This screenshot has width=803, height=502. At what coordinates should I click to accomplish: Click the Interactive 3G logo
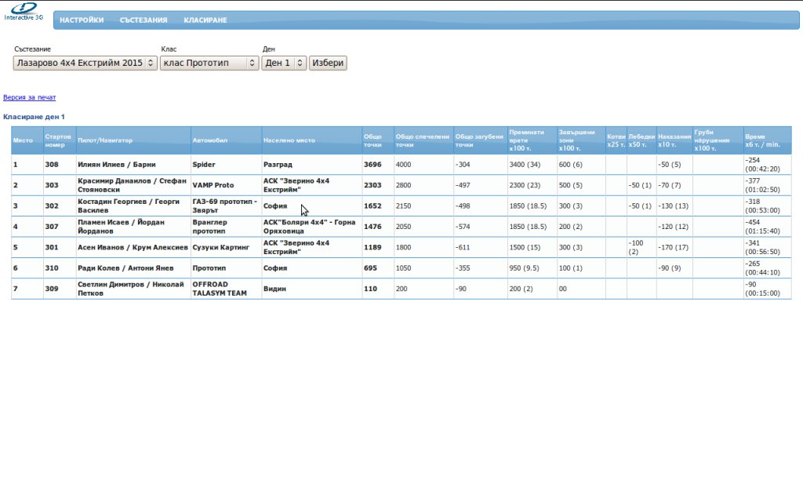(x=24, y=12)
